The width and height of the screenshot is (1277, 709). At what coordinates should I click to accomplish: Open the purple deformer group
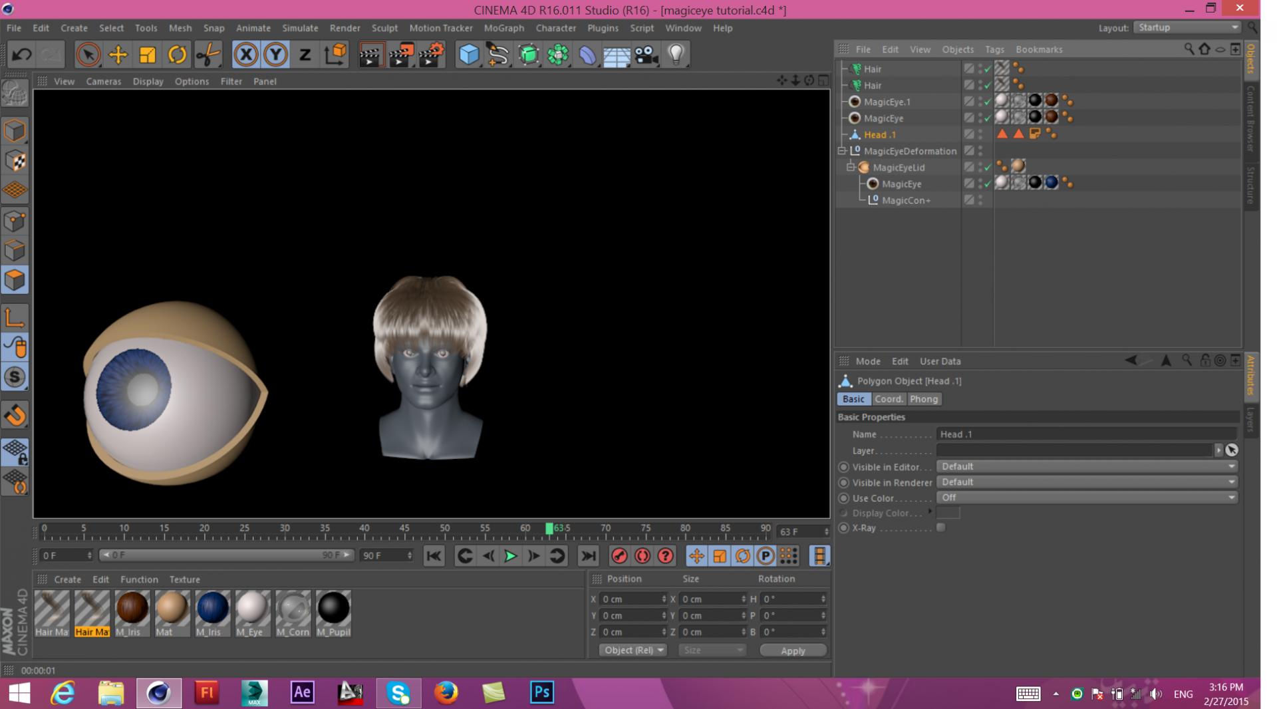587,55
